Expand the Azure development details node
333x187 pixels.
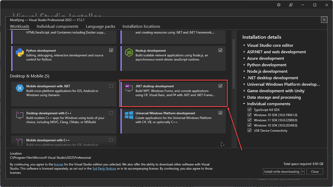coord(244,58)
